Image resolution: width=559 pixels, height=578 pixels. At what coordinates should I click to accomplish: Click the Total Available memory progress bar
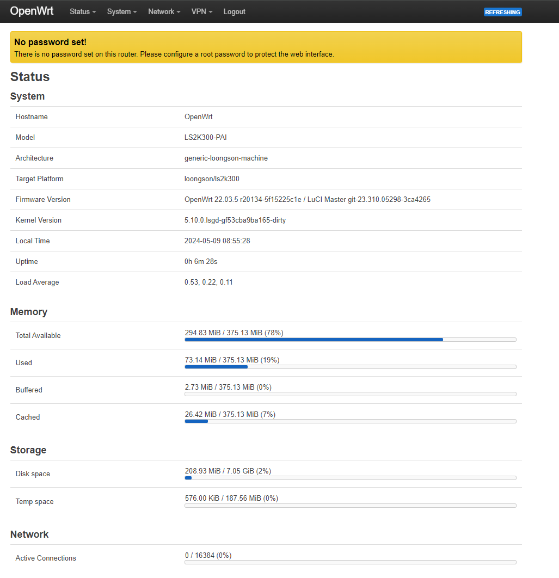click(x=350, y=340)
